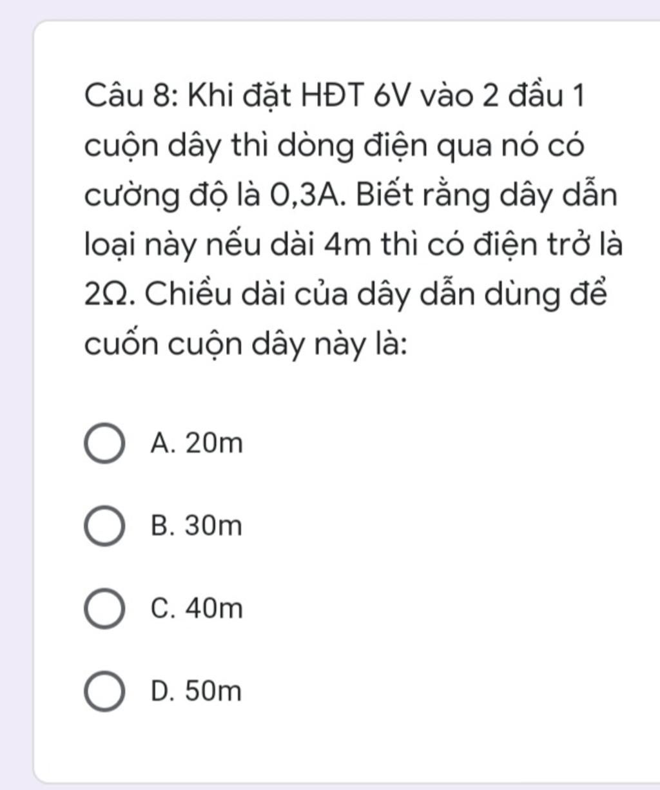
Task: Click the answer label text 'B. 30m'
Action: coord(197,526)
